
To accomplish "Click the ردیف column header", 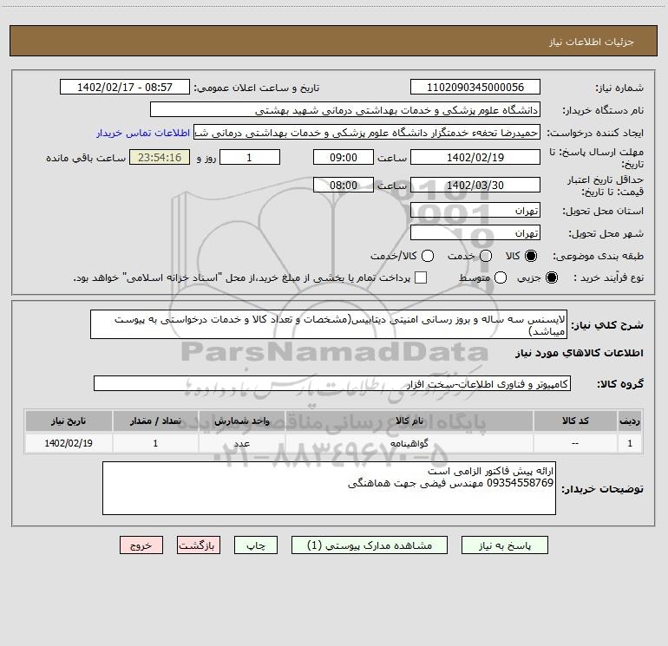I will click(630, 421).
